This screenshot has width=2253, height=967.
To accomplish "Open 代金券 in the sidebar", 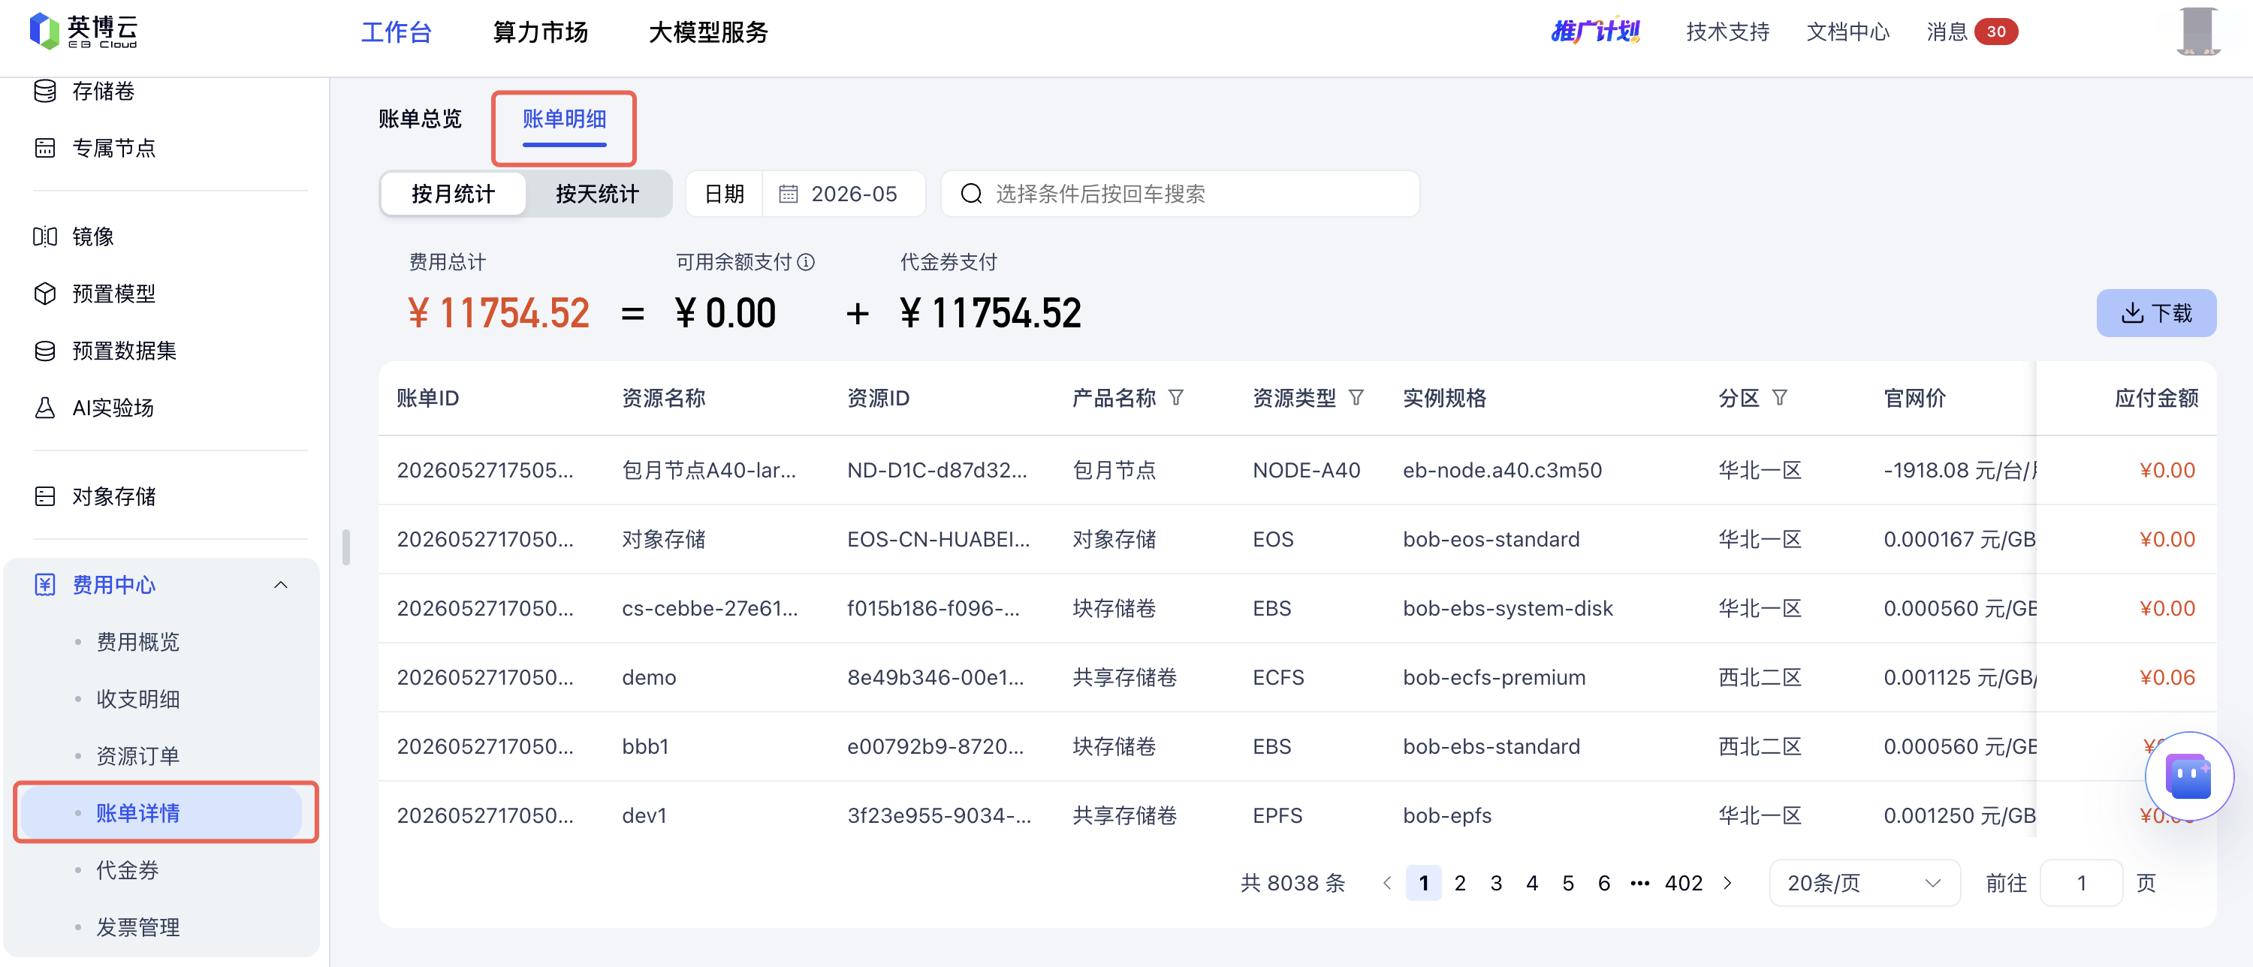I will 127,870.
